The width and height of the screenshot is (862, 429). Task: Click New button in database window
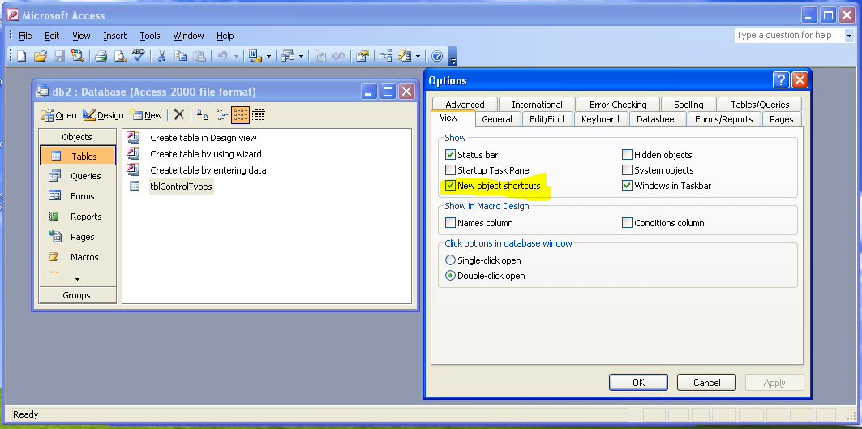(146, 115)
